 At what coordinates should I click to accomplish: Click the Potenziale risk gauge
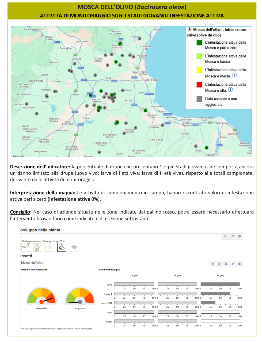click(41, 296)
